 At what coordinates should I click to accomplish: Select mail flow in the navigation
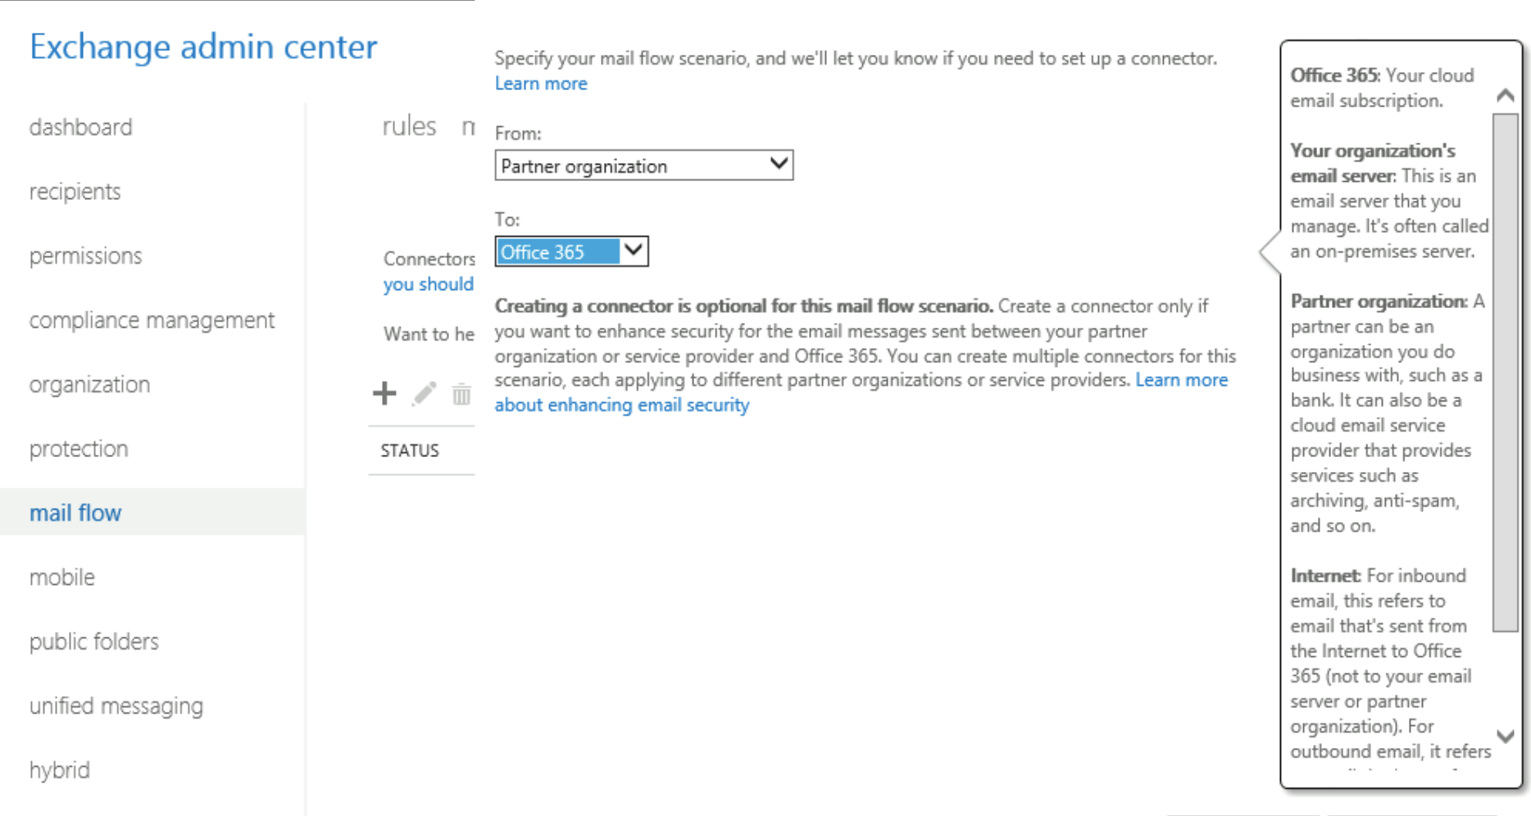point(75,512)
